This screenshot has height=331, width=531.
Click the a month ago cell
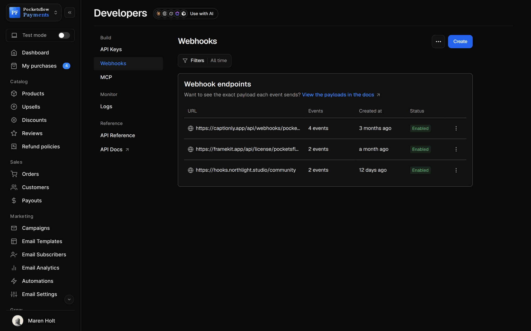(374, 149)
